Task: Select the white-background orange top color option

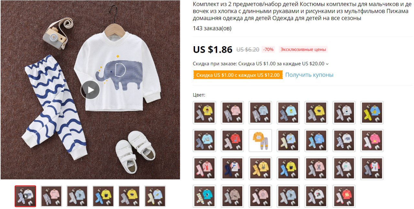Action: point(260,141)
